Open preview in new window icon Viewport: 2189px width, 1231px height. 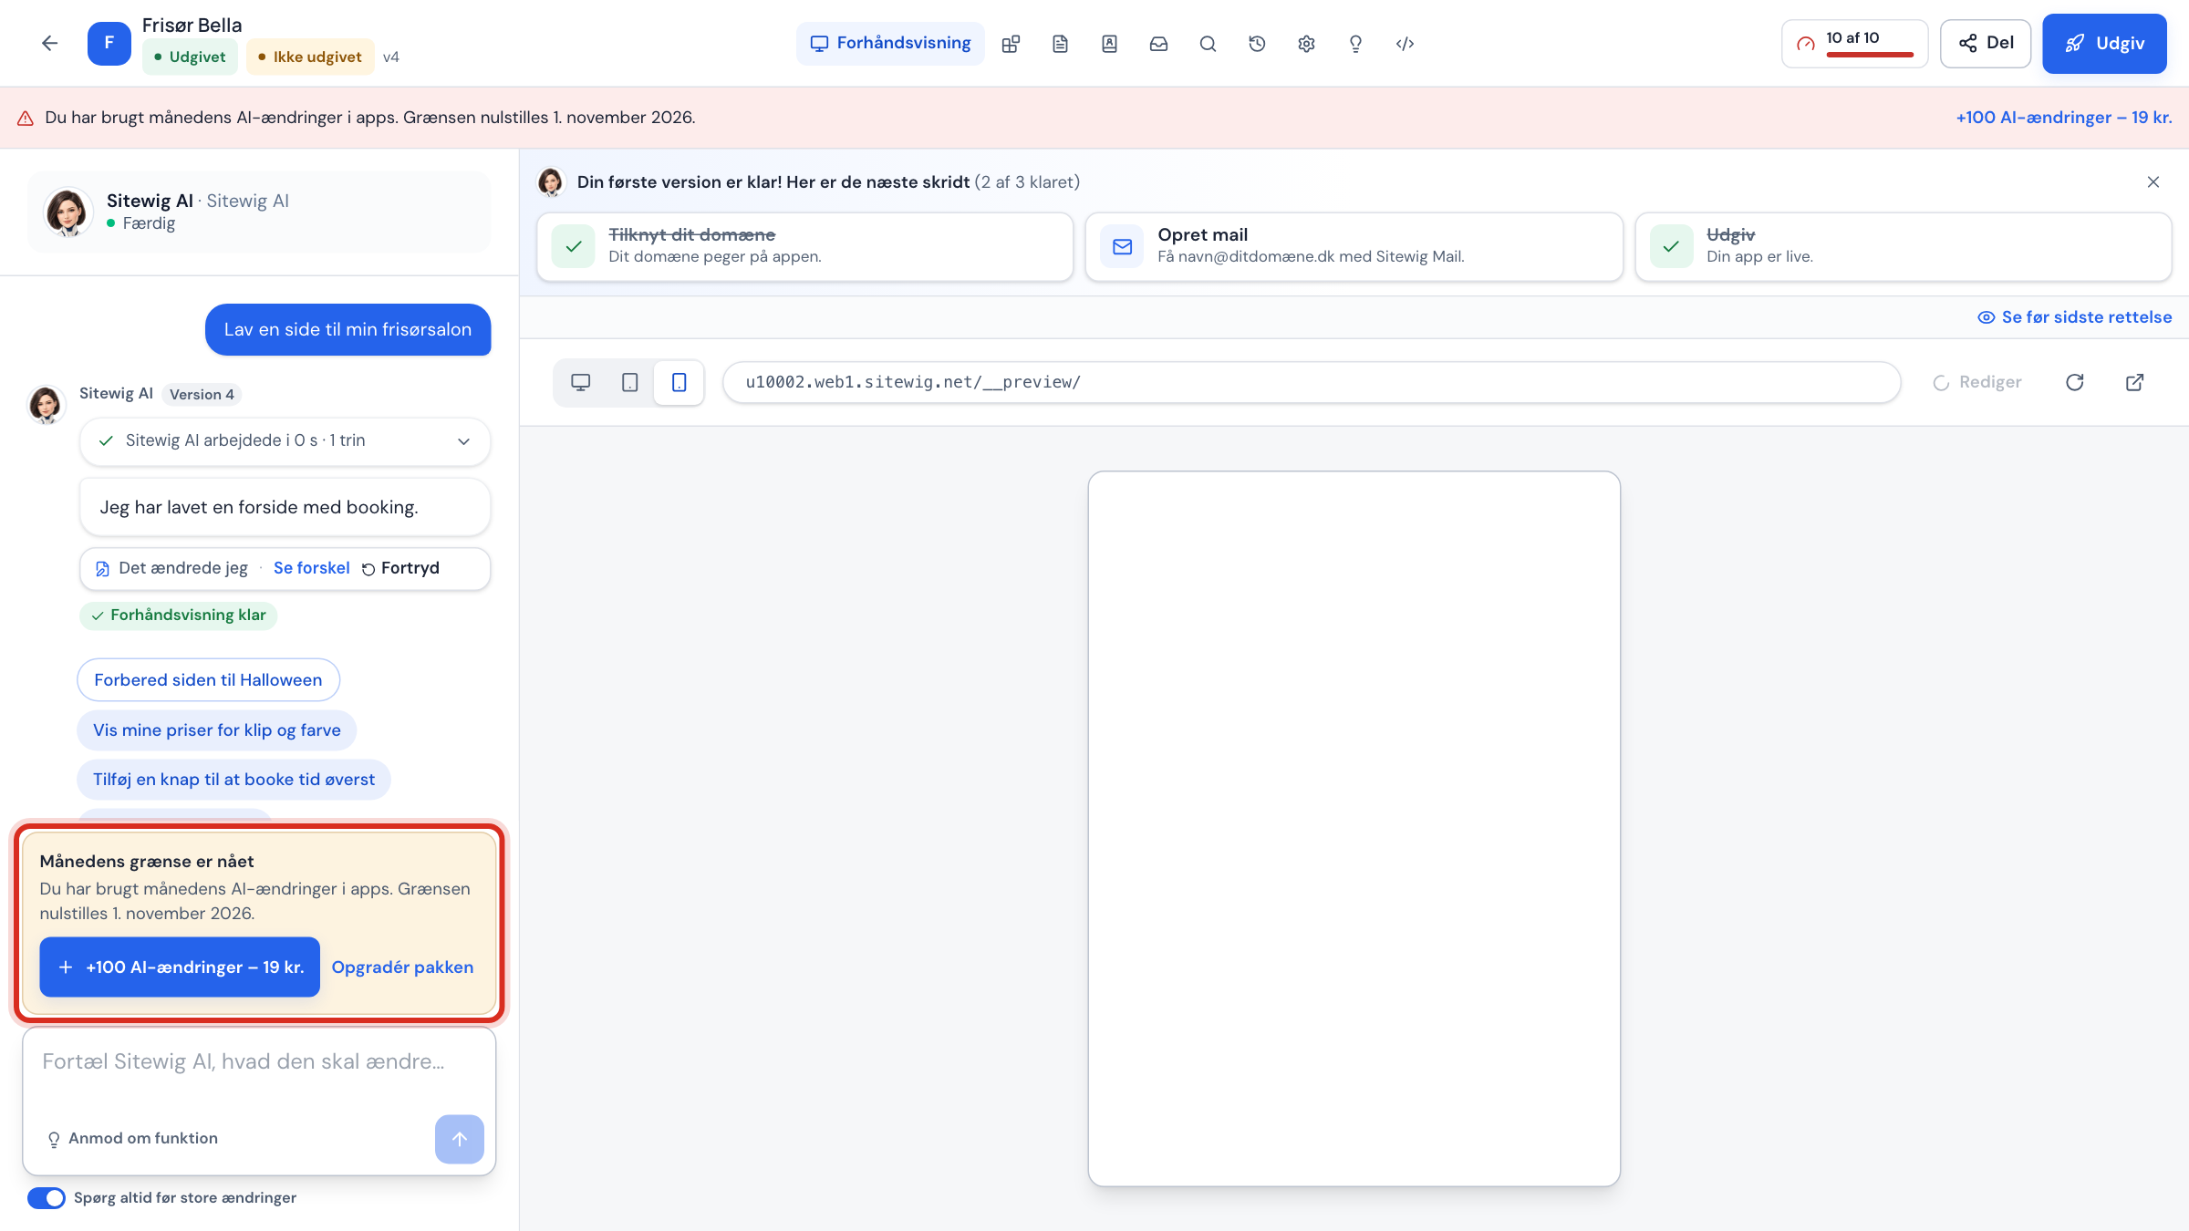point(2134,382)
